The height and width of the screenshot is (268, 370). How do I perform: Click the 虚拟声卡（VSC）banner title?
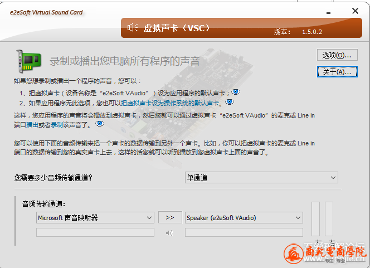[177, 28]
